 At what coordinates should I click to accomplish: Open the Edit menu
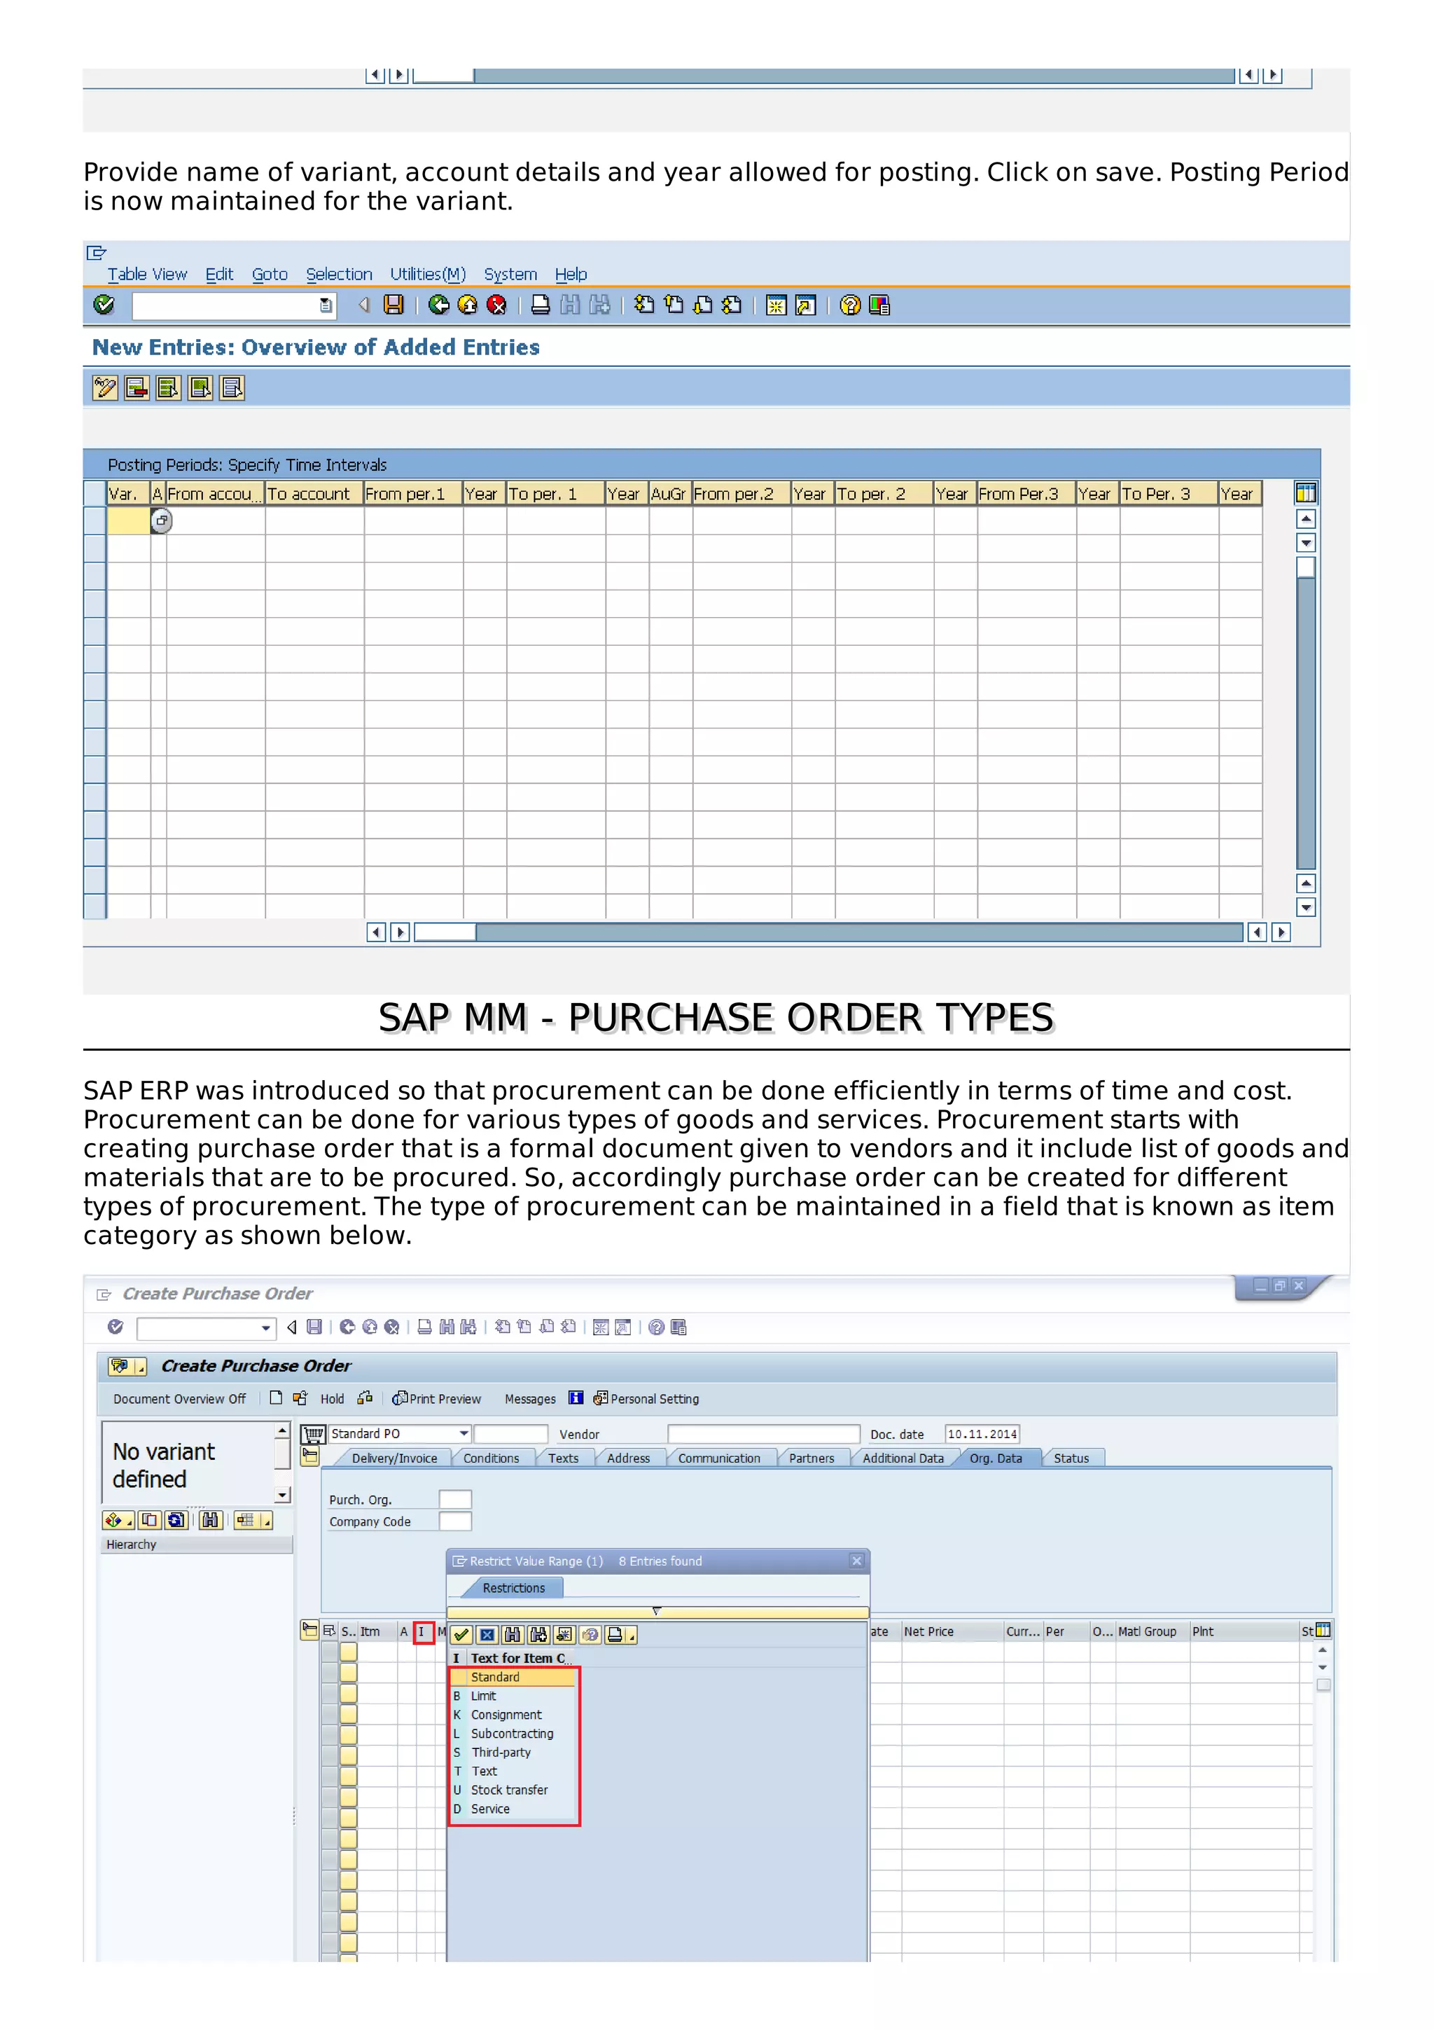pos(219,274)
